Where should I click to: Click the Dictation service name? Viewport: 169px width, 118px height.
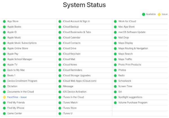click(12, 86)
